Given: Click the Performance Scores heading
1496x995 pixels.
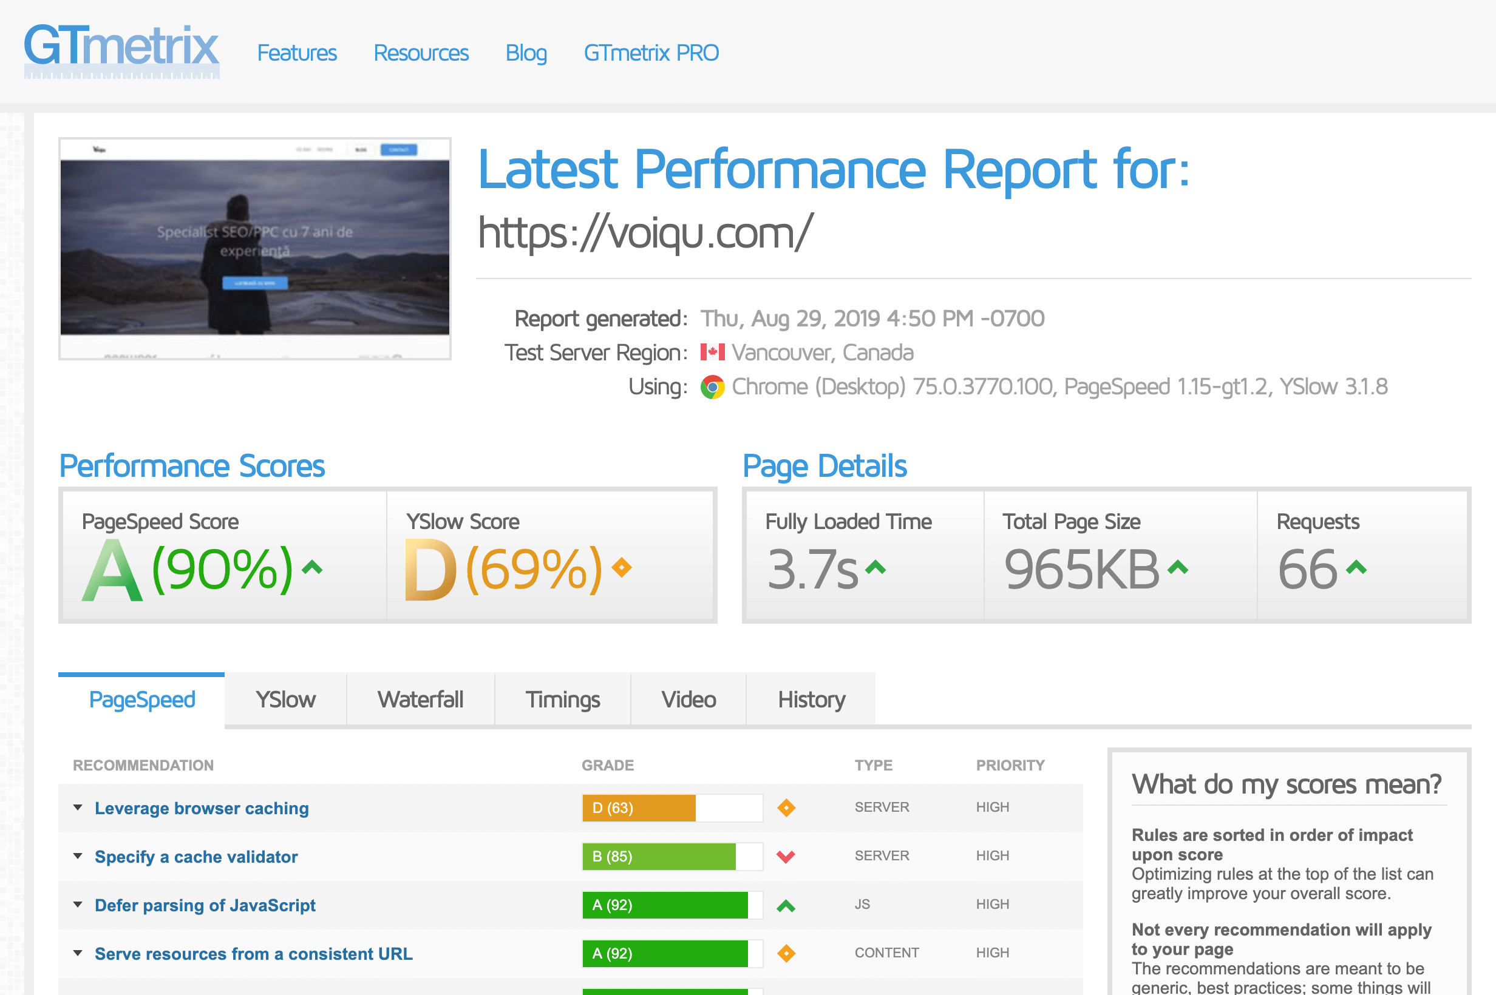Looking at the screenshot, I should pos(192,467).
